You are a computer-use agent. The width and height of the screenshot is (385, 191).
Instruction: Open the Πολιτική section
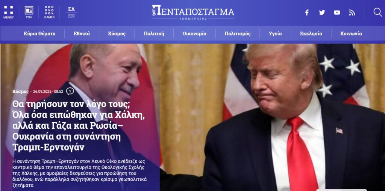tap(154, 34)
